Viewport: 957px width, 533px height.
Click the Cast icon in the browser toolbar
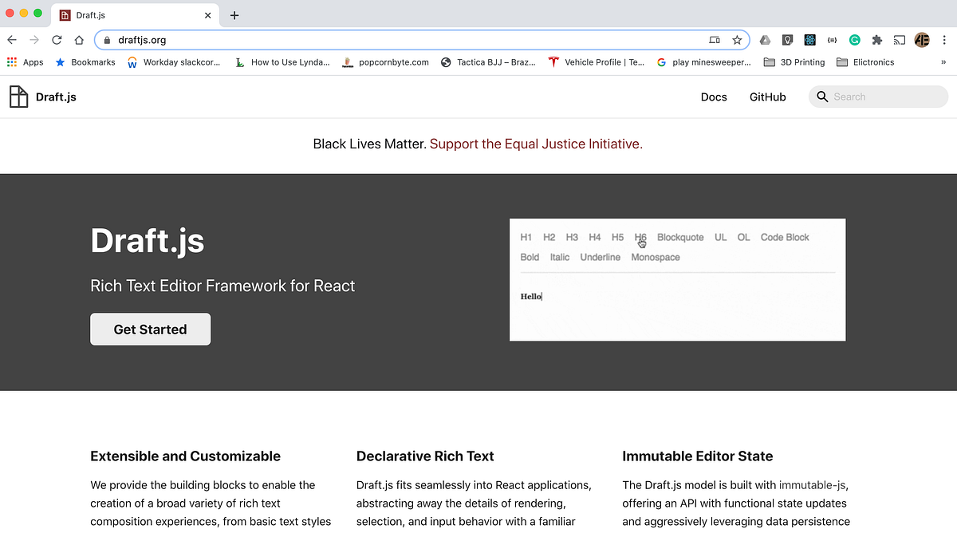click(x=900, y=40)
